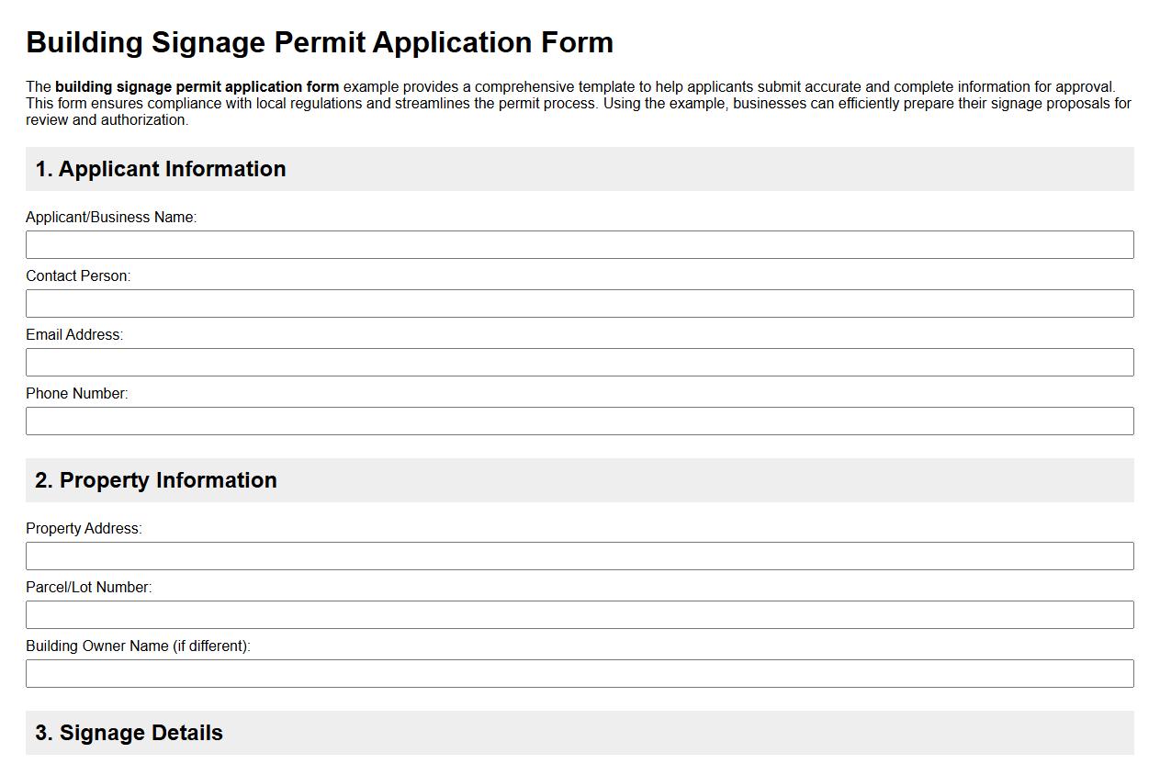Click the Contact Person text box

580,303
